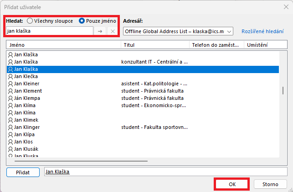Select the Pouze jméno radio button

[82, 20]
